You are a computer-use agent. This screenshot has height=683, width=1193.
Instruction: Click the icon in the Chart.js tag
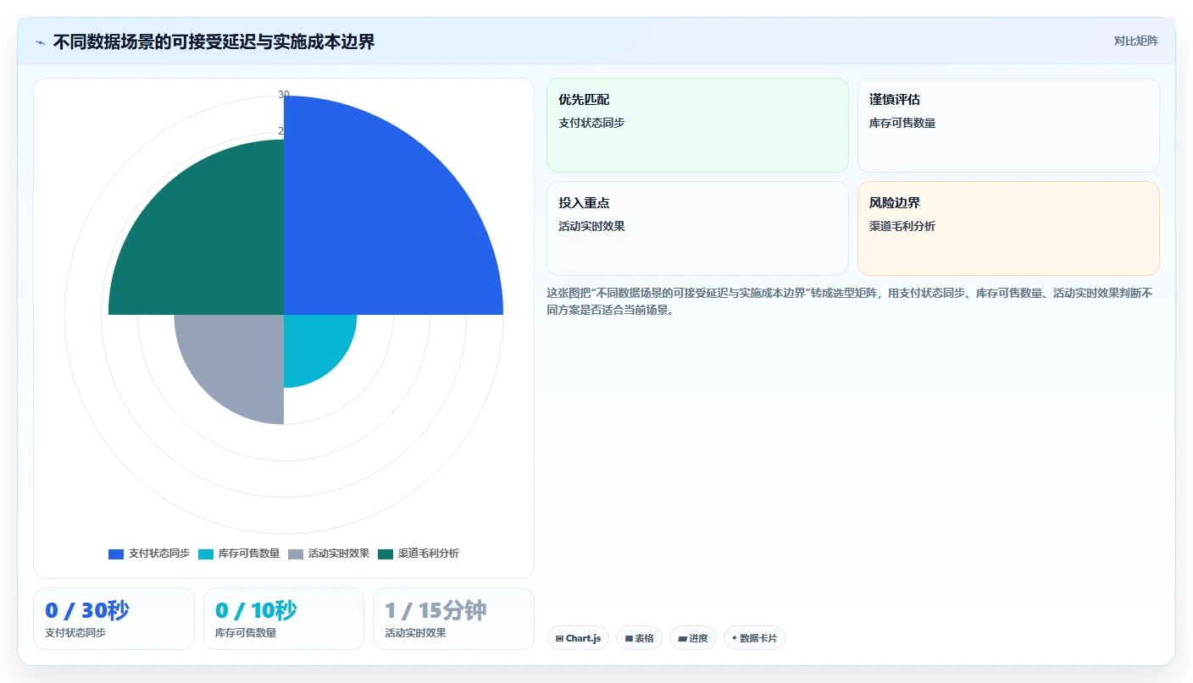pos(559,639)
